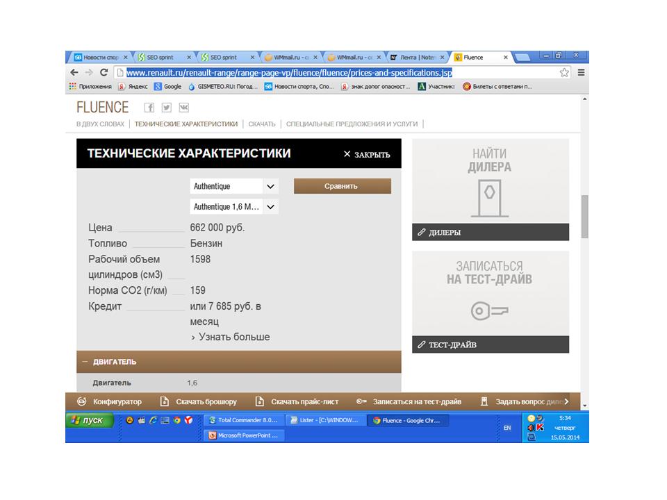Open a new browser tab
The height and width of the screenshot is (500, 667).
(522, 58)
